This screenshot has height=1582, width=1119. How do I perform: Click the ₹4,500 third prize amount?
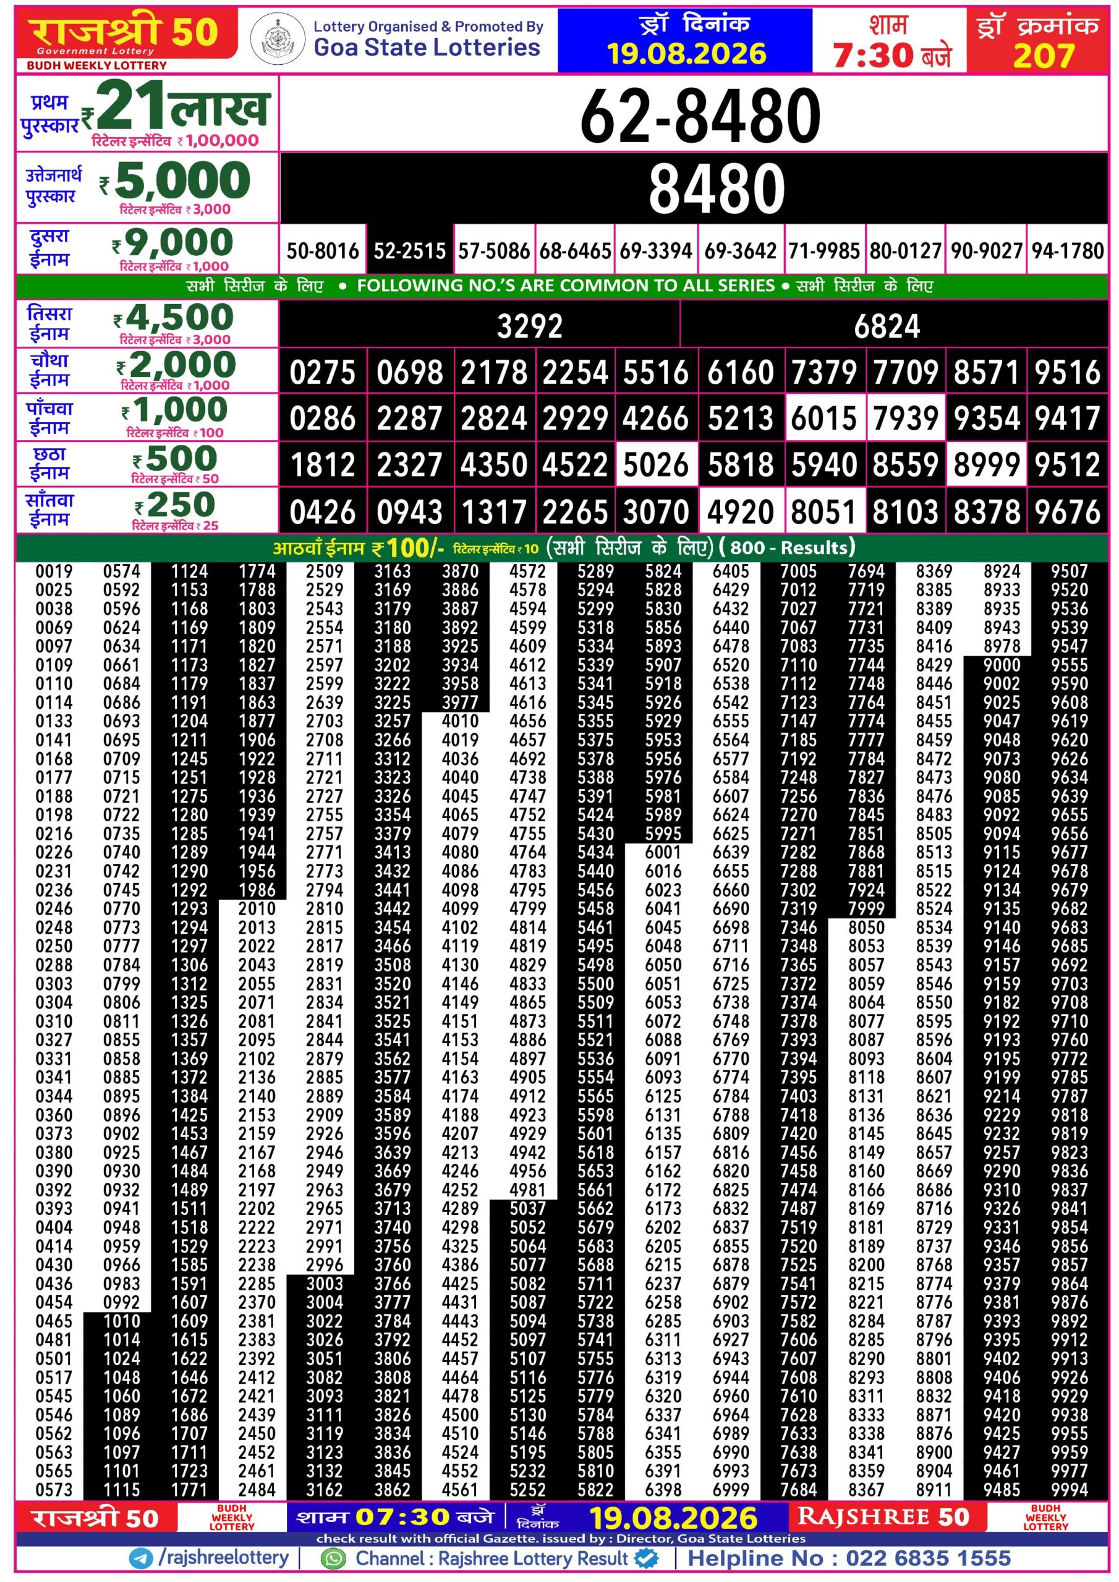point(174,318)
